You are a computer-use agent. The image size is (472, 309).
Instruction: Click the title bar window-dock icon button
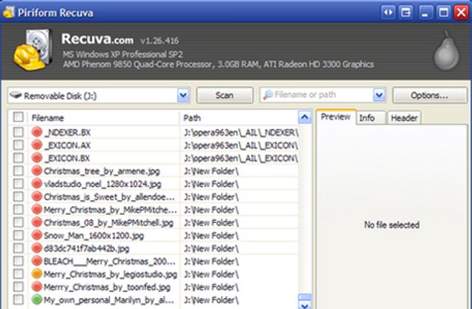(x=406, y=13)
